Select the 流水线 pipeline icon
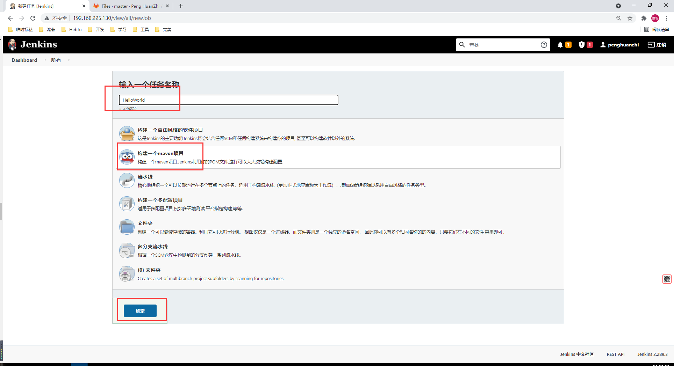The width and height of the screenshot is (674, 366). tap(127, 181)
